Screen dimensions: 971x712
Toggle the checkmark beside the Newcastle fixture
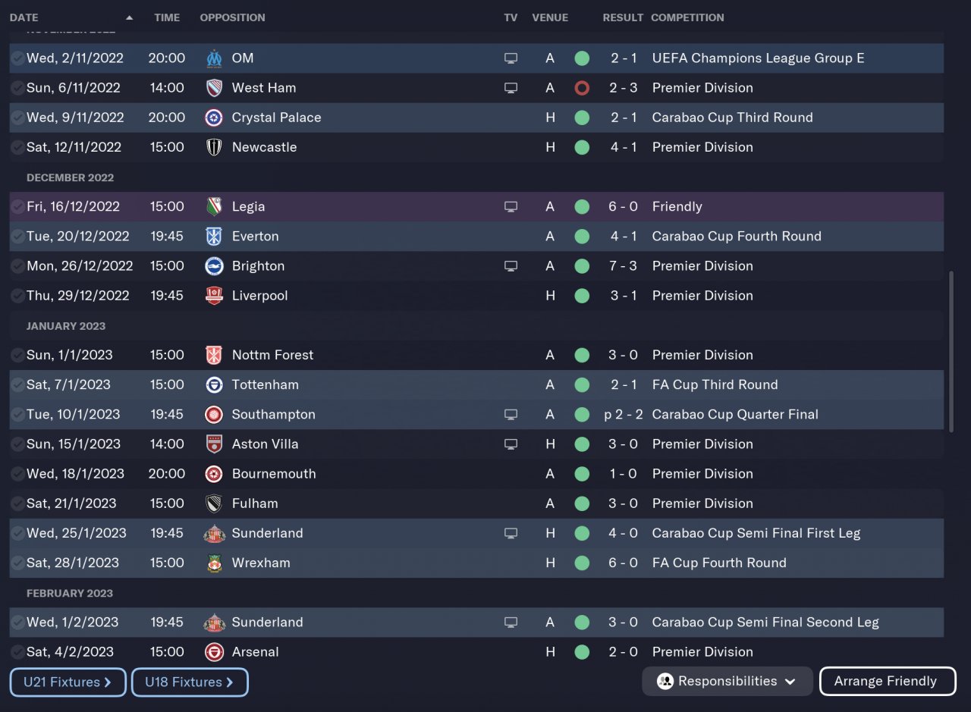[x=17, y=147]
